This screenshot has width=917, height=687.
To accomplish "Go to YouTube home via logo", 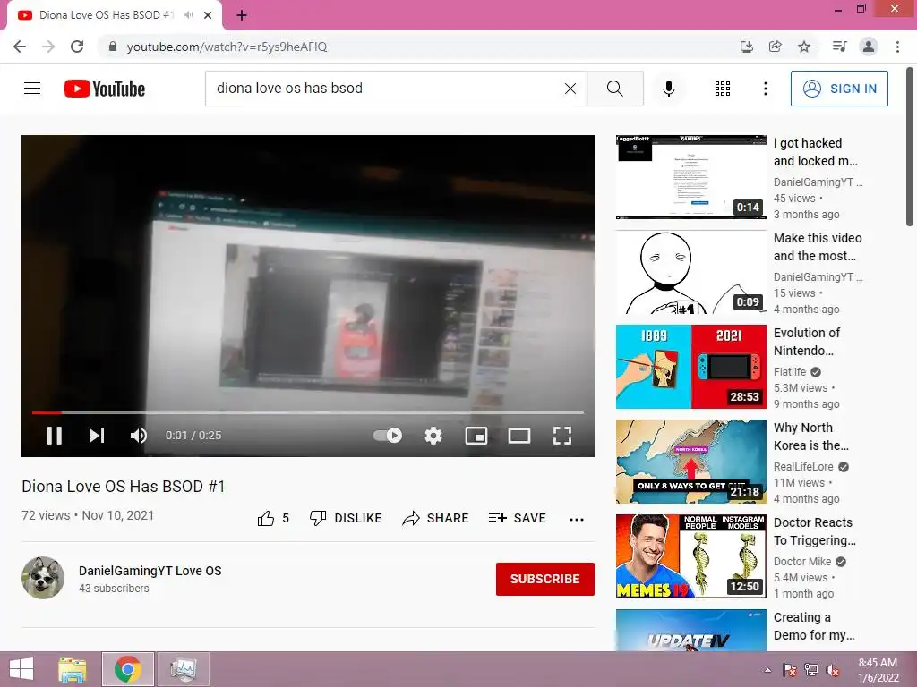I will point(105,89).
